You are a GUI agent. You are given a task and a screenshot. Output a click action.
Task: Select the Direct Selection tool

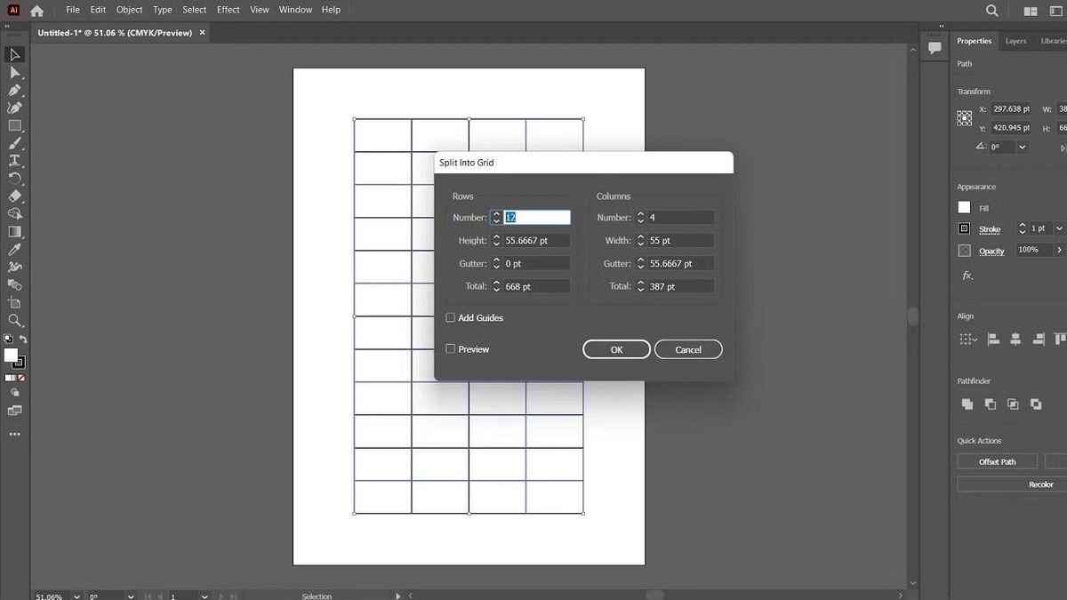(x=14, y=73)
